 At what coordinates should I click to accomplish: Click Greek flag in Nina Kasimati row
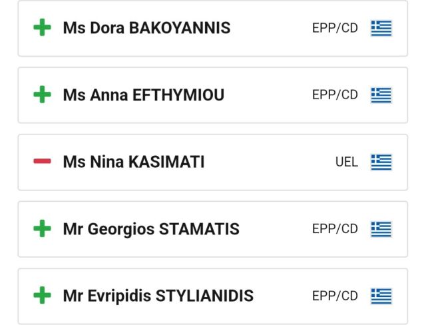tap(381, 162)
